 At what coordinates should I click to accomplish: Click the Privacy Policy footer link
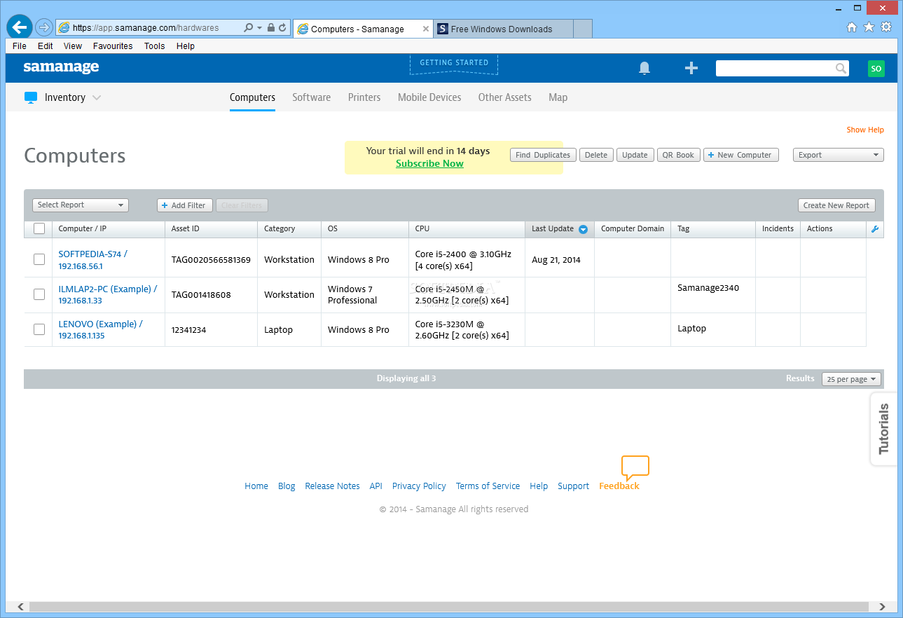pyautogui.click(x=419, y=486)
